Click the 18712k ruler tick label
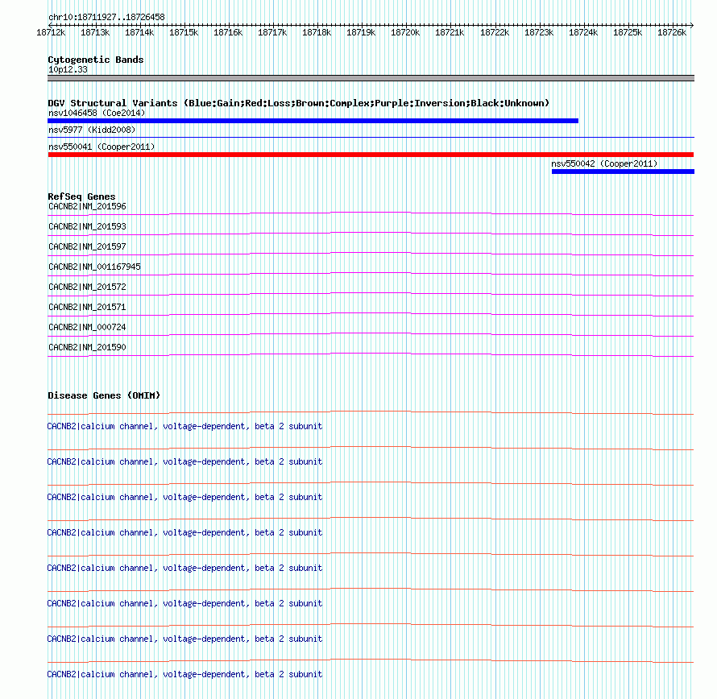The image size is (717, 699). coord(51,32)
